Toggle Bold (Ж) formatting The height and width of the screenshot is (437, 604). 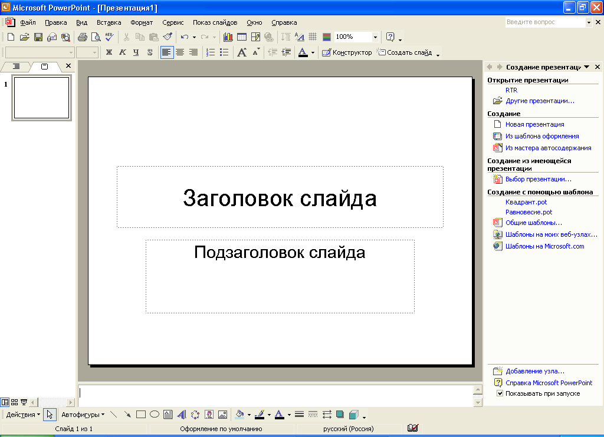click(109, 52)
